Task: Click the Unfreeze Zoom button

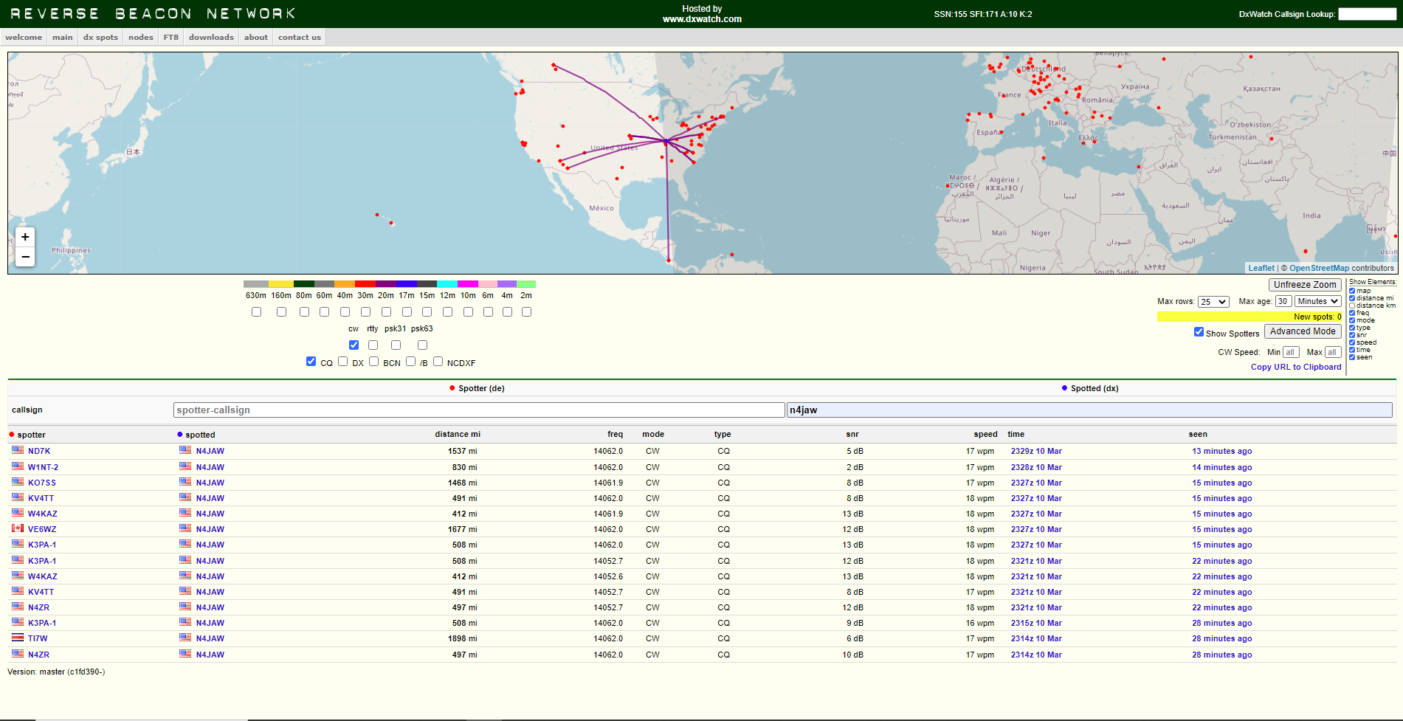Action: coord(1305,285)
